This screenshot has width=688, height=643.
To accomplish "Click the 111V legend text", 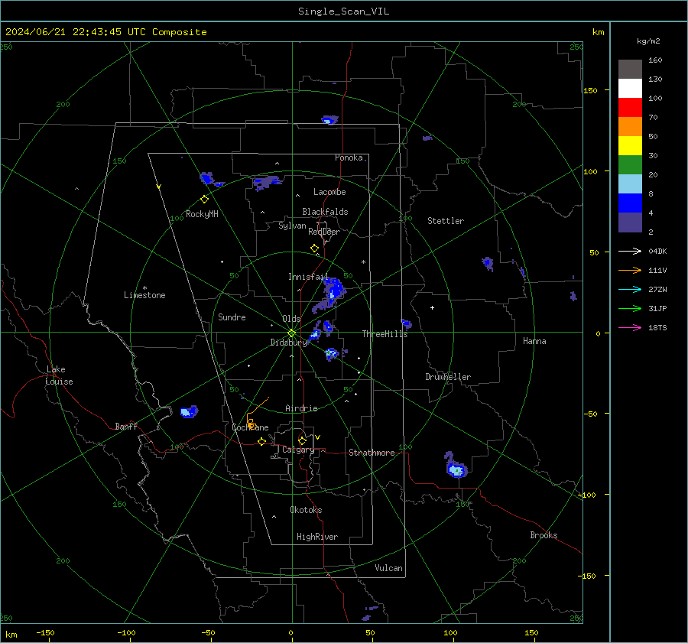I will point(657,271).
